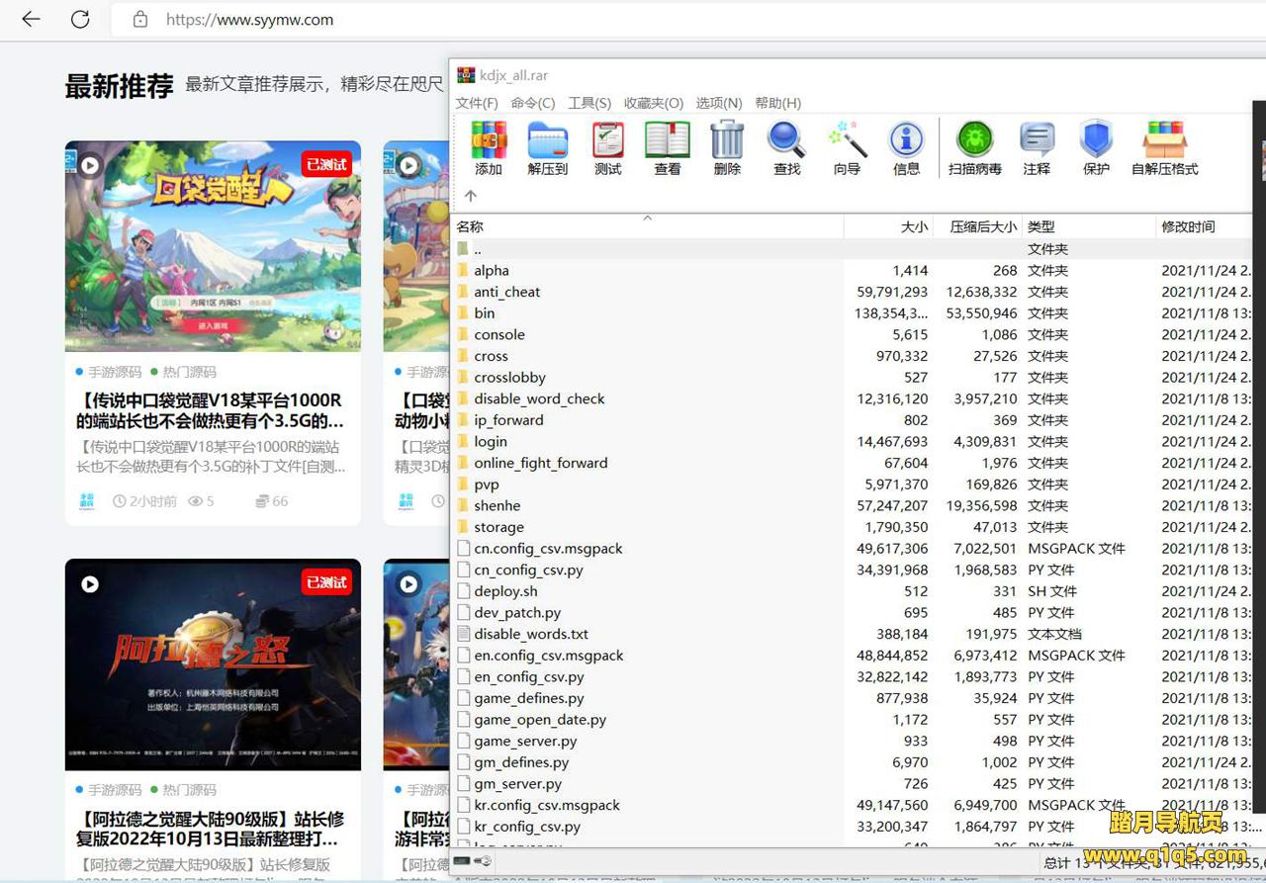1266x883 pixels.
Task: Open the File (文件) menu
Action: (477, 103)
